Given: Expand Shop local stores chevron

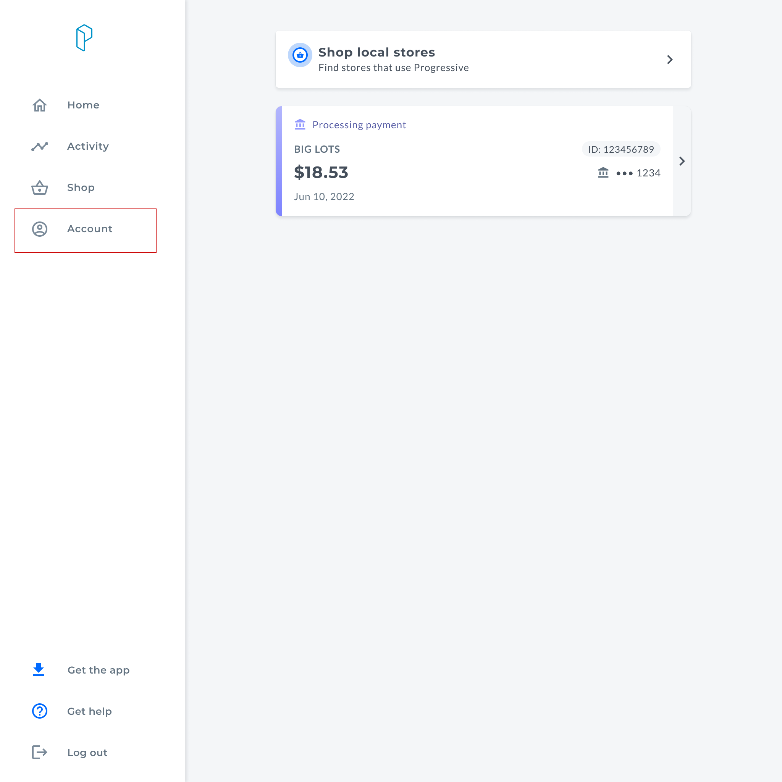Looking at the screenshot, I should 670,60.
